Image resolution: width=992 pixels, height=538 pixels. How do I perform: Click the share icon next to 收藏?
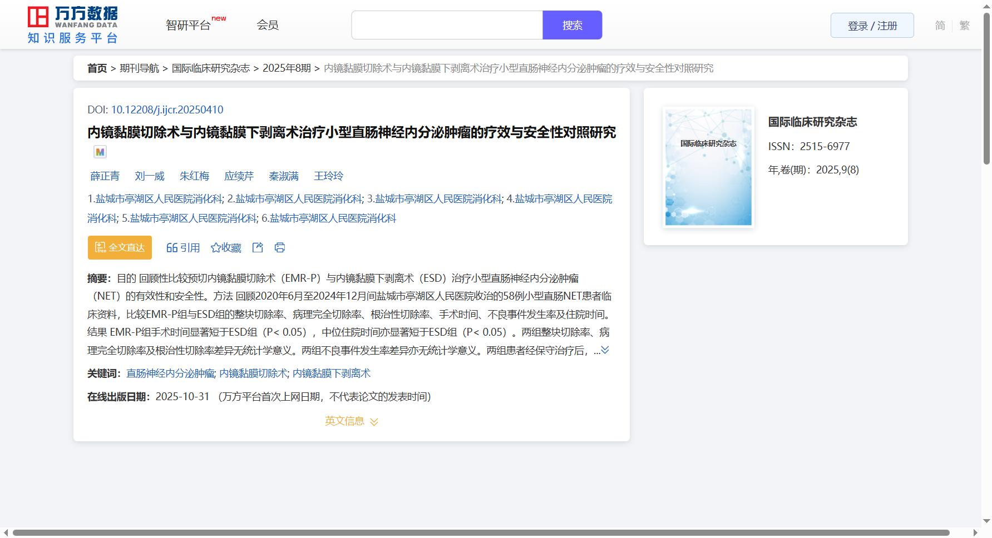258,248
